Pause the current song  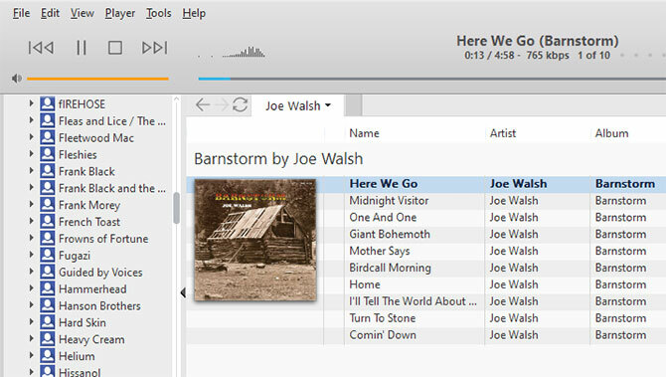pos(82,47)
